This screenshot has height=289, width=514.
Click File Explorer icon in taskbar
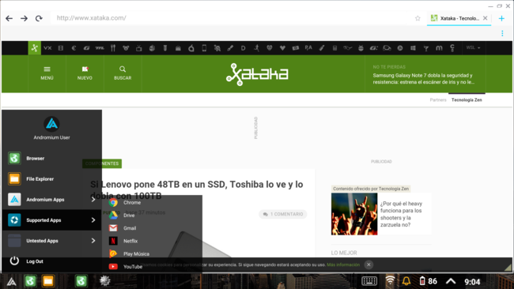48,281
